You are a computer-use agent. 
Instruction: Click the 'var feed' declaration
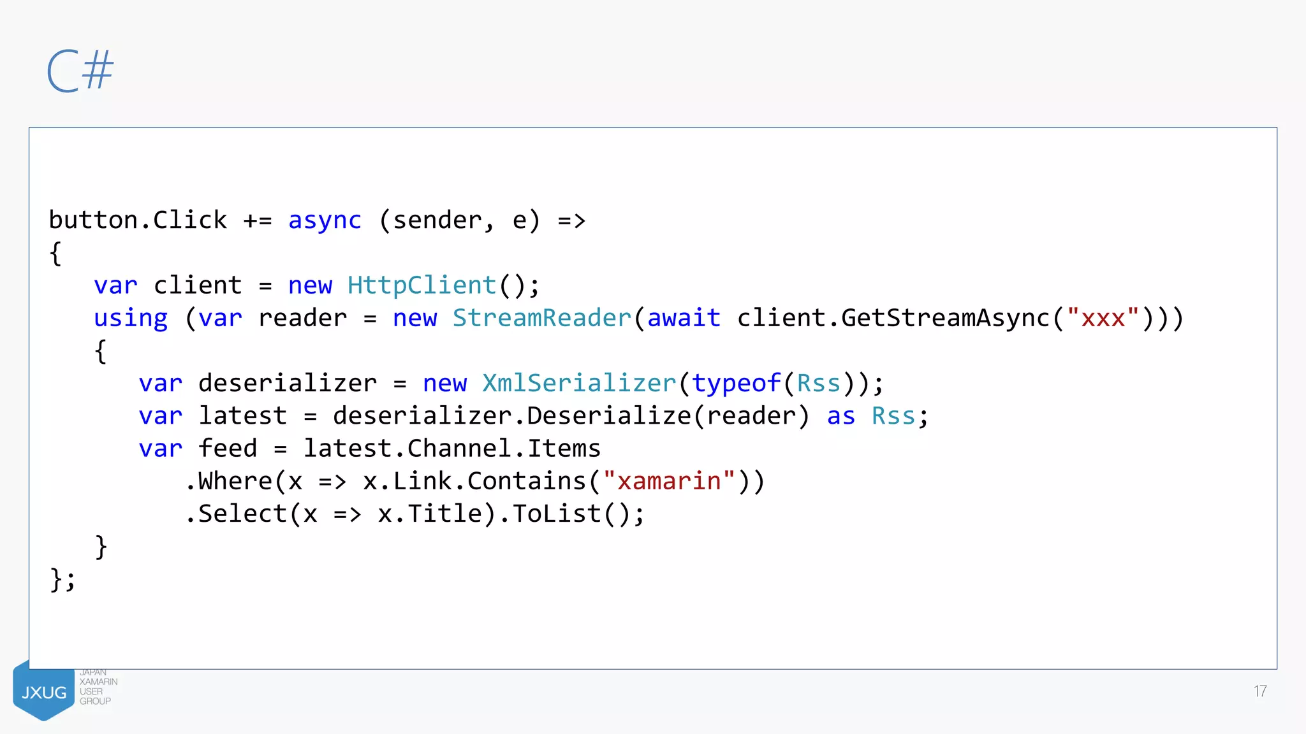pyautogui.click(x=198, y=449)
